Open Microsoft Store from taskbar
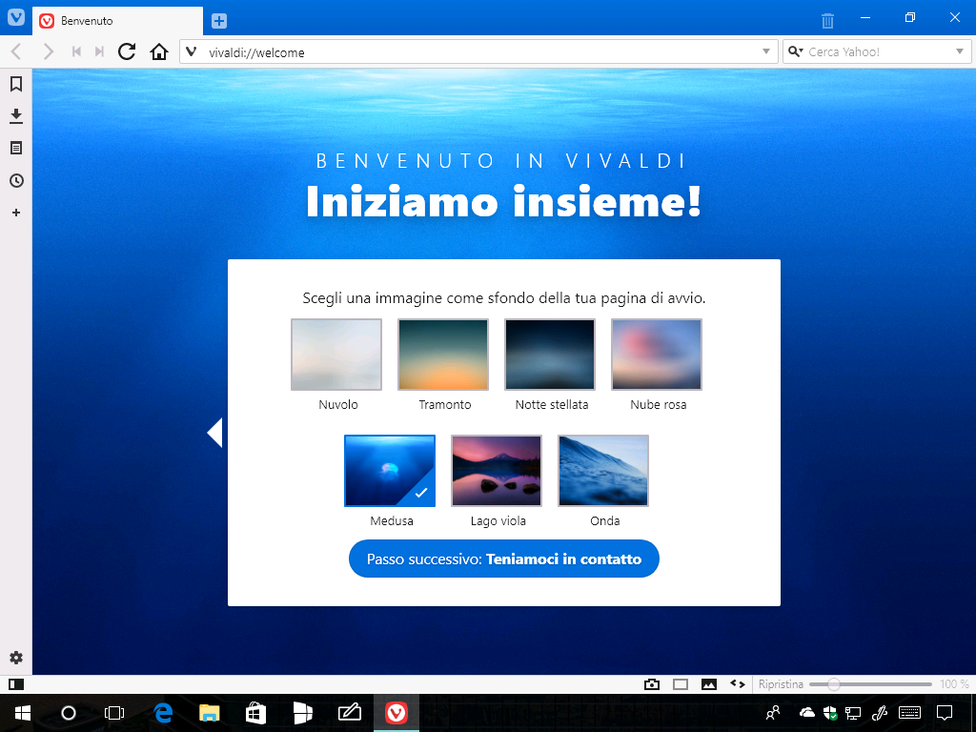Viewport: 976px width, 732px height. pos(256,713)
